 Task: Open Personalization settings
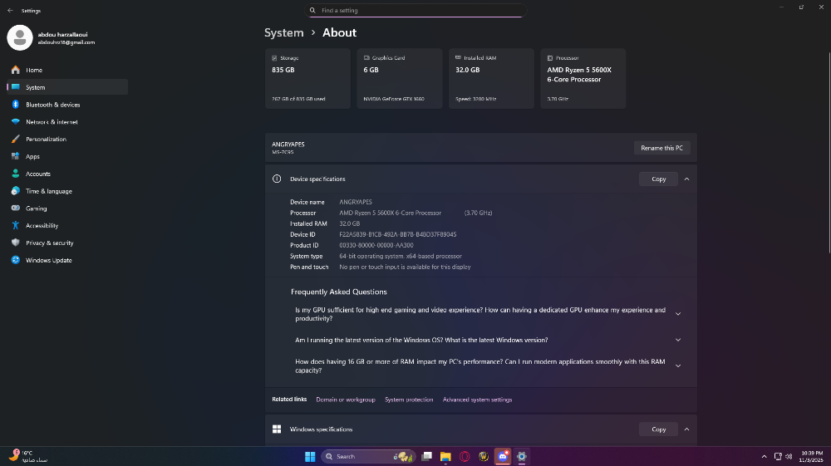67,140
